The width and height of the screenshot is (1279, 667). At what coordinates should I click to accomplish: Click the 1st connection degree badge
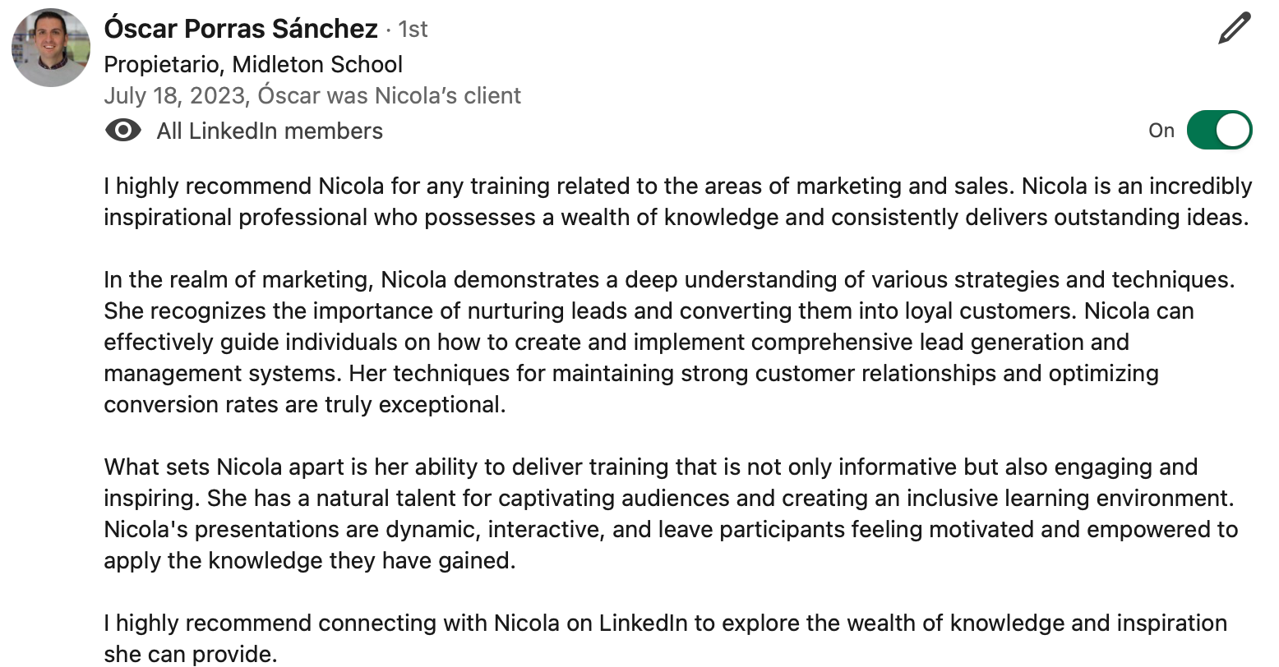click(413, 30)
